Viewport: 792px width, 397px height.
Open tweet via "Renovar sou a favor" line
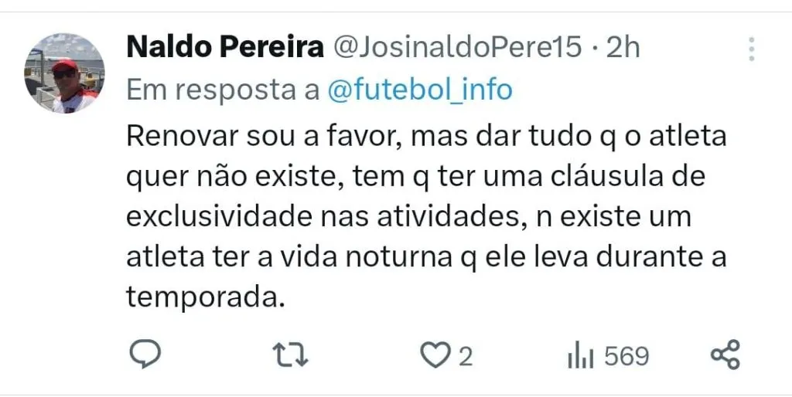(426, 137)
